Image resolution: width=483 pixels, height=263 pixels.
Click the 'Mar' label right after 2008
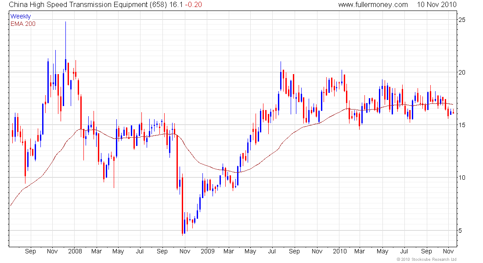(97, 251)
